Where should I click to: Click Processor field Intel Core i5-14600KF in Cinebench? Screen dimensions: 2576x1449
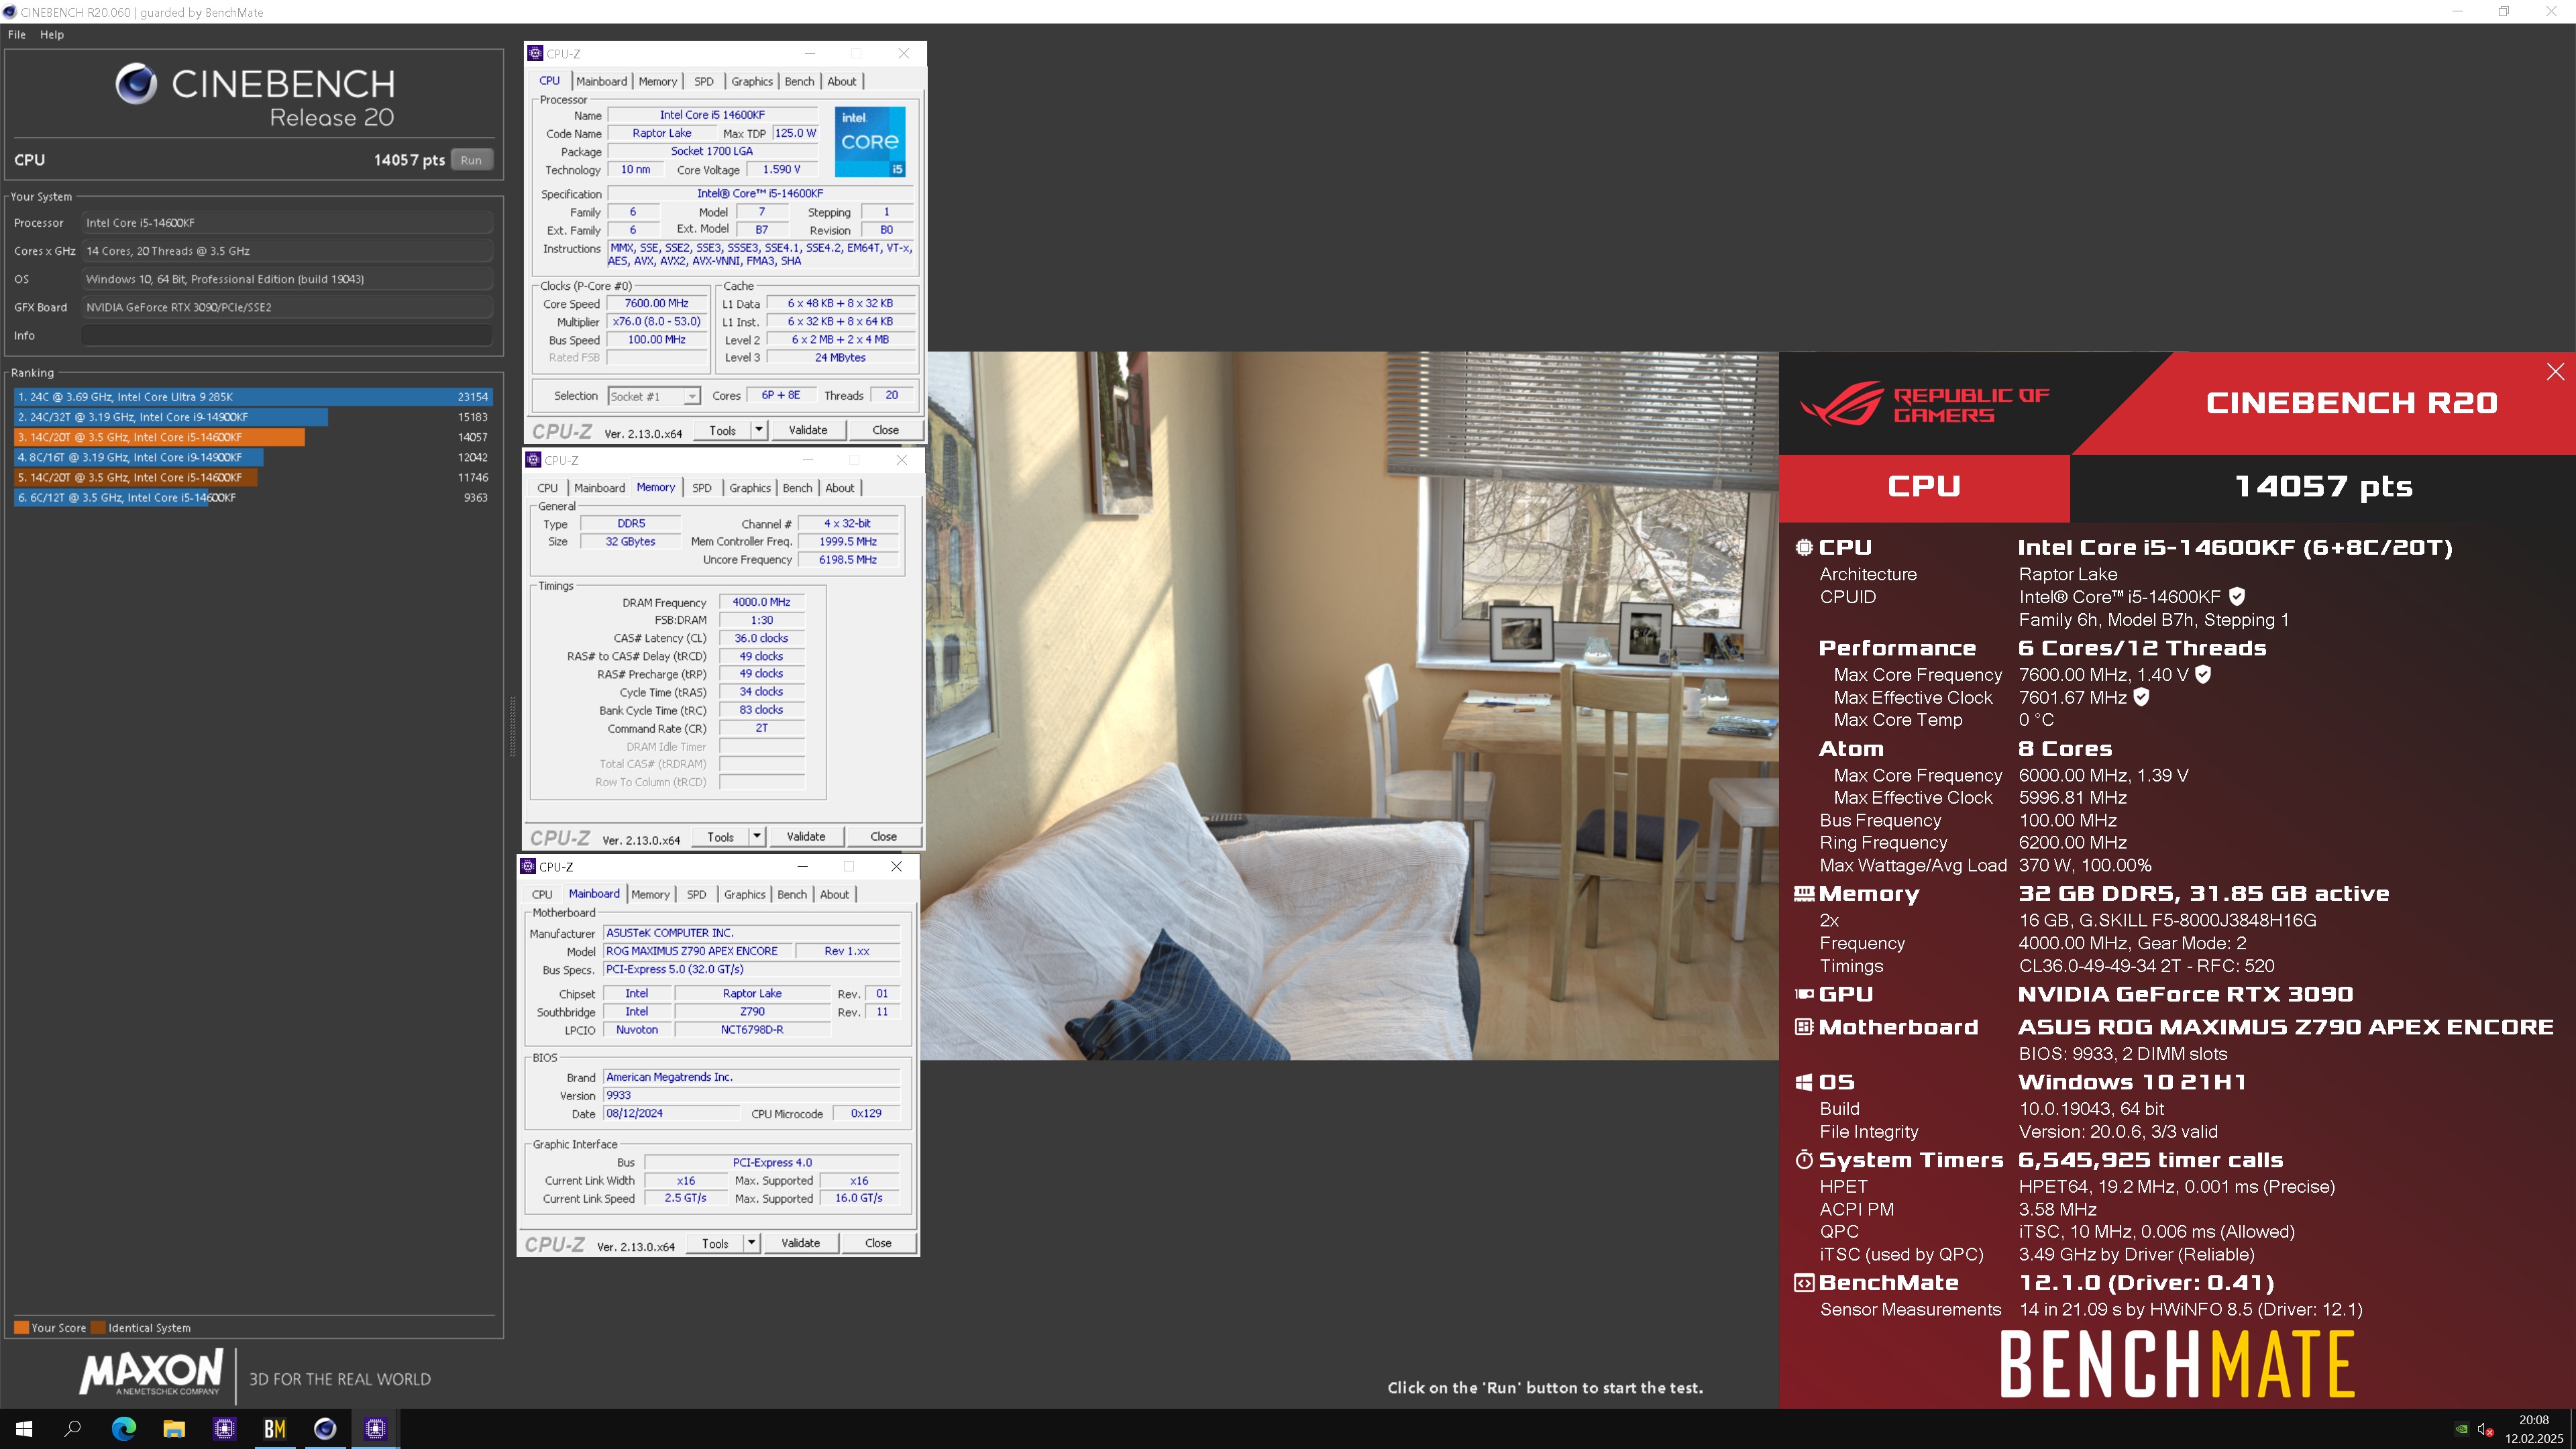point(287,223)
